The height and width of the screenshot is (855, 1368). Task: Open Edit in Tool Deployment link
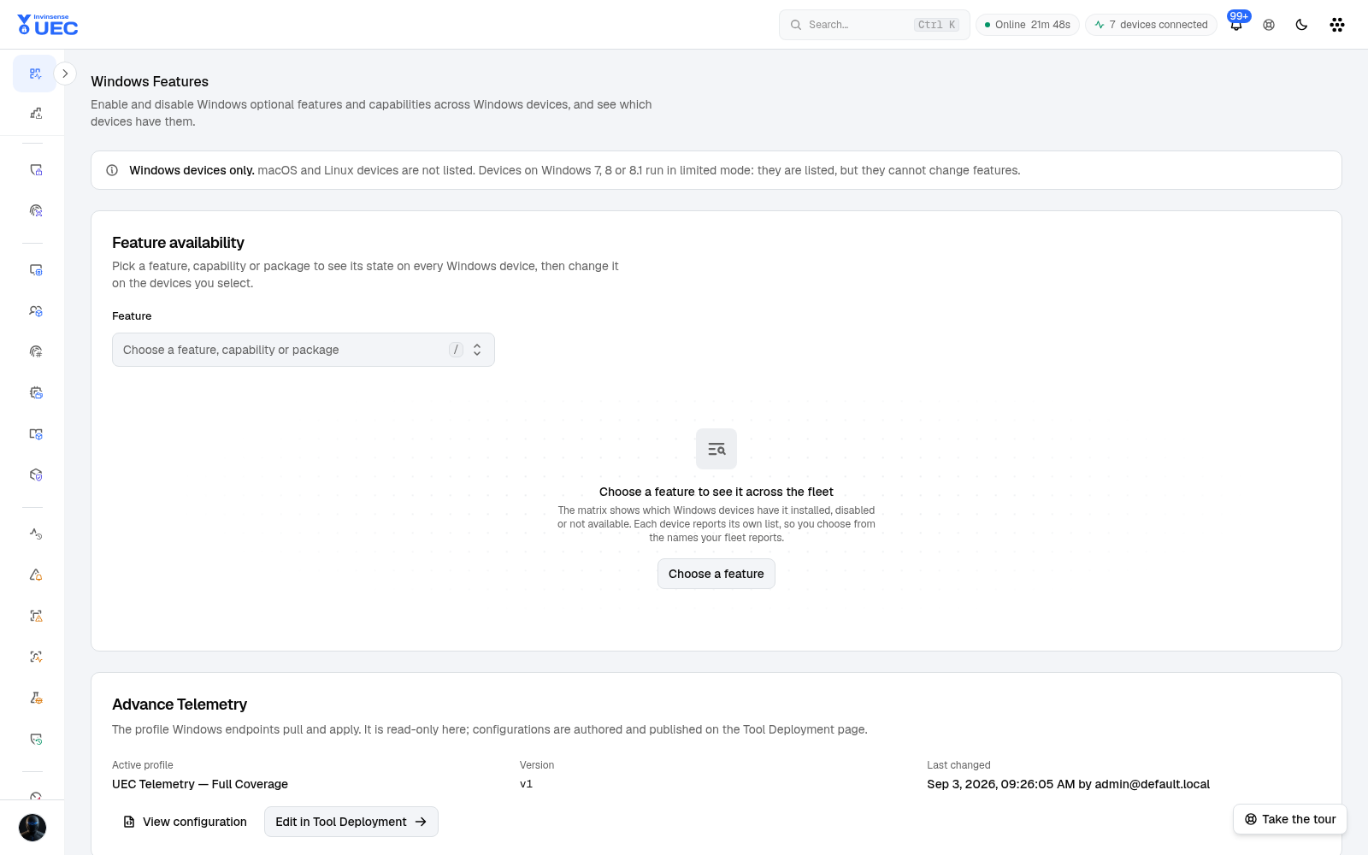pyautogui.click(x=351, y=822)
